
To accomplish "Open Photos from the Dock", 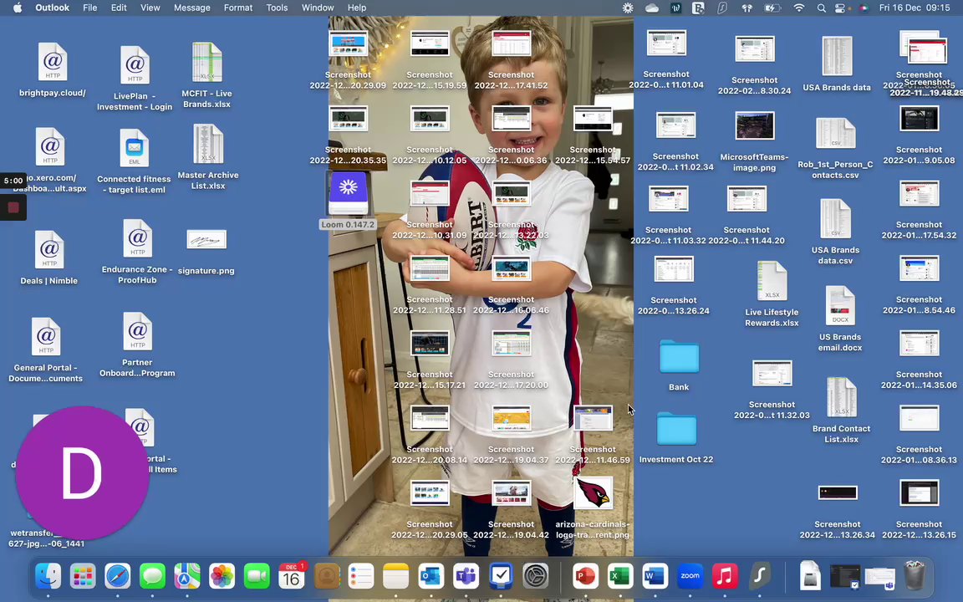I will point(222,576).
